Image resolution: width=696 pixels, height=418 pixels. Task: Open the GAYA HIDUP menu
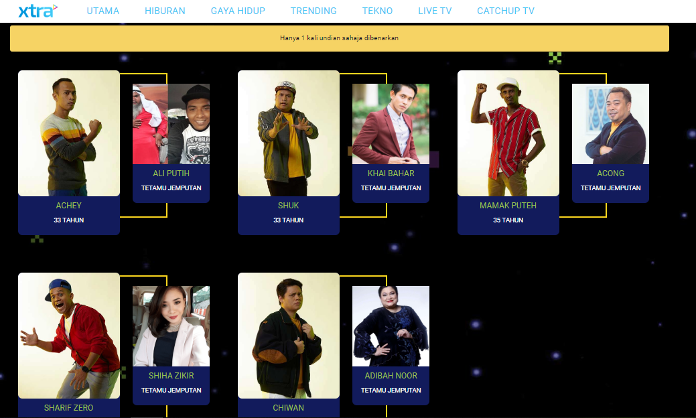coord(238,11)
